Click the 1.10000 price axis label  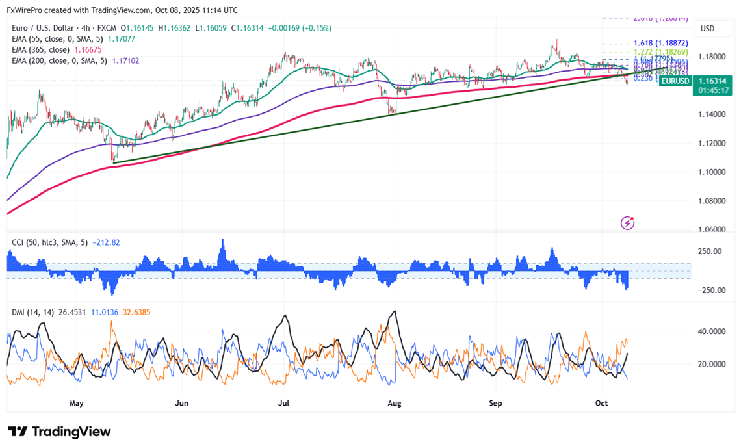point(712,172)
